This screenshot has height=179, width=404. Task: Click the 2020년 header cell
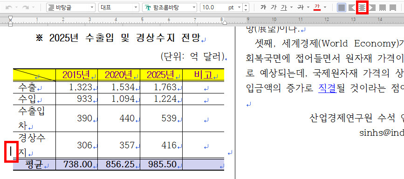[x=119, y=75]
